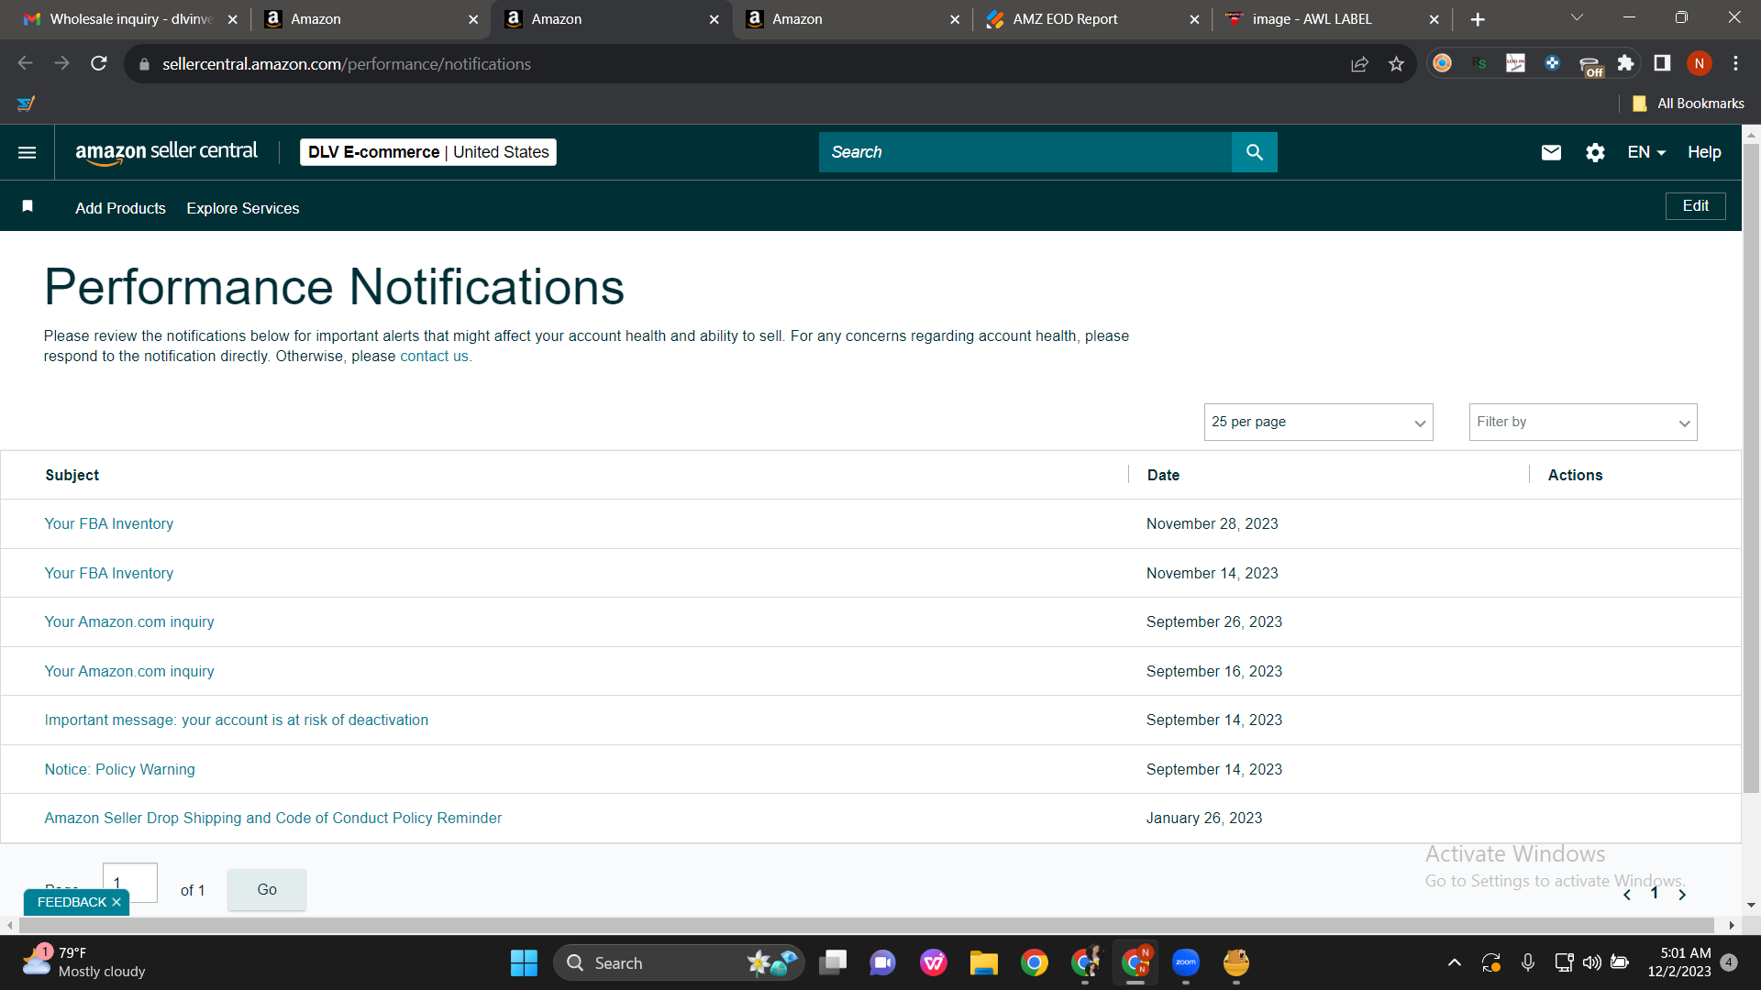Click Explore Services in the nav bar
This screenshot has height=990, width=1761.
[243, 208]
